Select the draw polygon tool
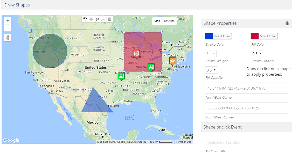 (97, 19)
